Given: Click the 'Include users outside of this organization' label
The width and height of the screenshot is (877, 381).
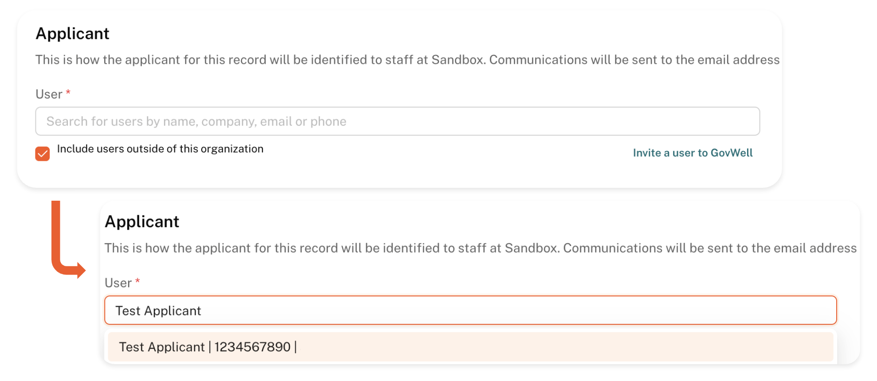Looking at the screenshot, I should pyautogui.click(x=160, y=149).
